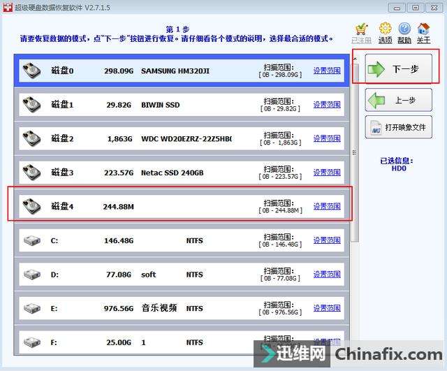
Task: Open Help via the question mark icon
Action: 404,30
